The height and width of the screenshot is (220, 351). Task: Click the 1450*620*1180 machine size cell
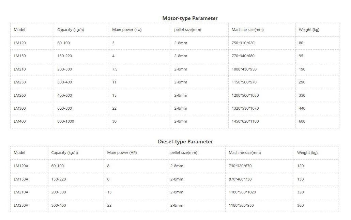[262, 121]
